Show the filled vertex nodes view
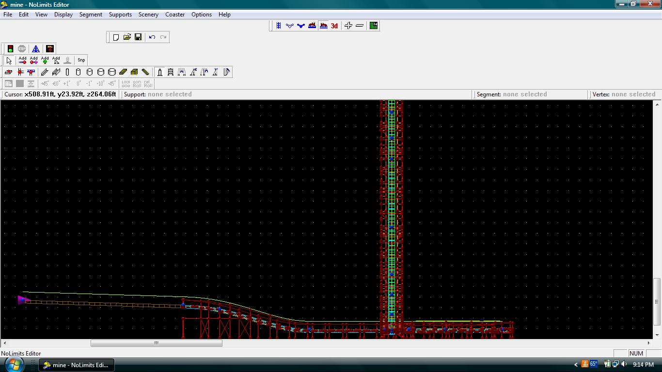662x372 pixels. tap(301, 26)
